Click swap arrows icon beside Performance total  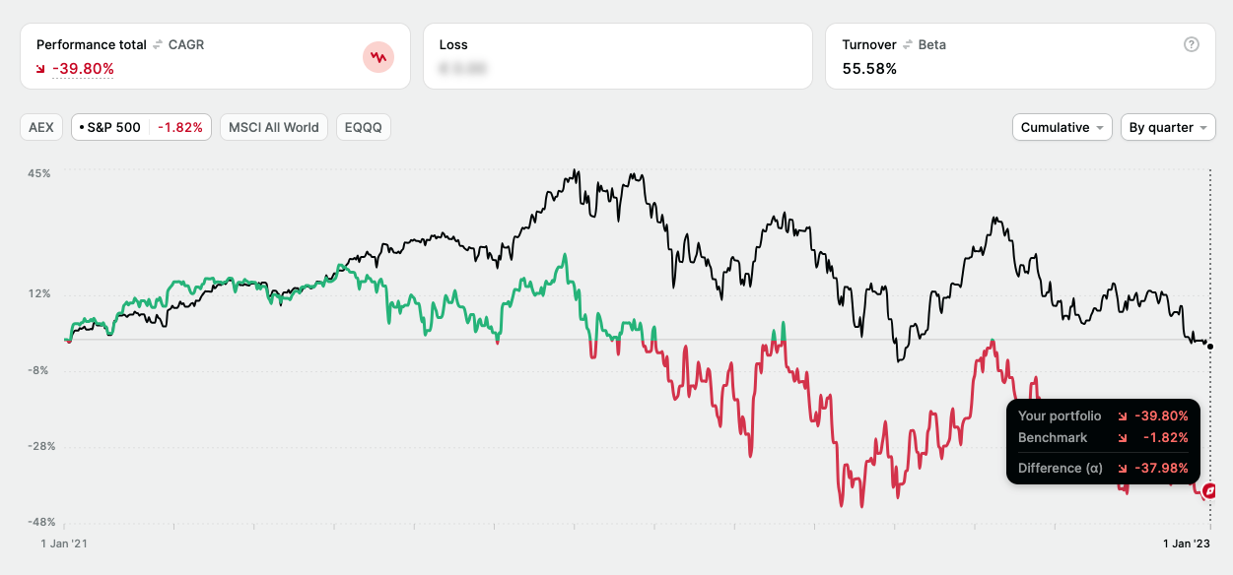coord(157,45)
